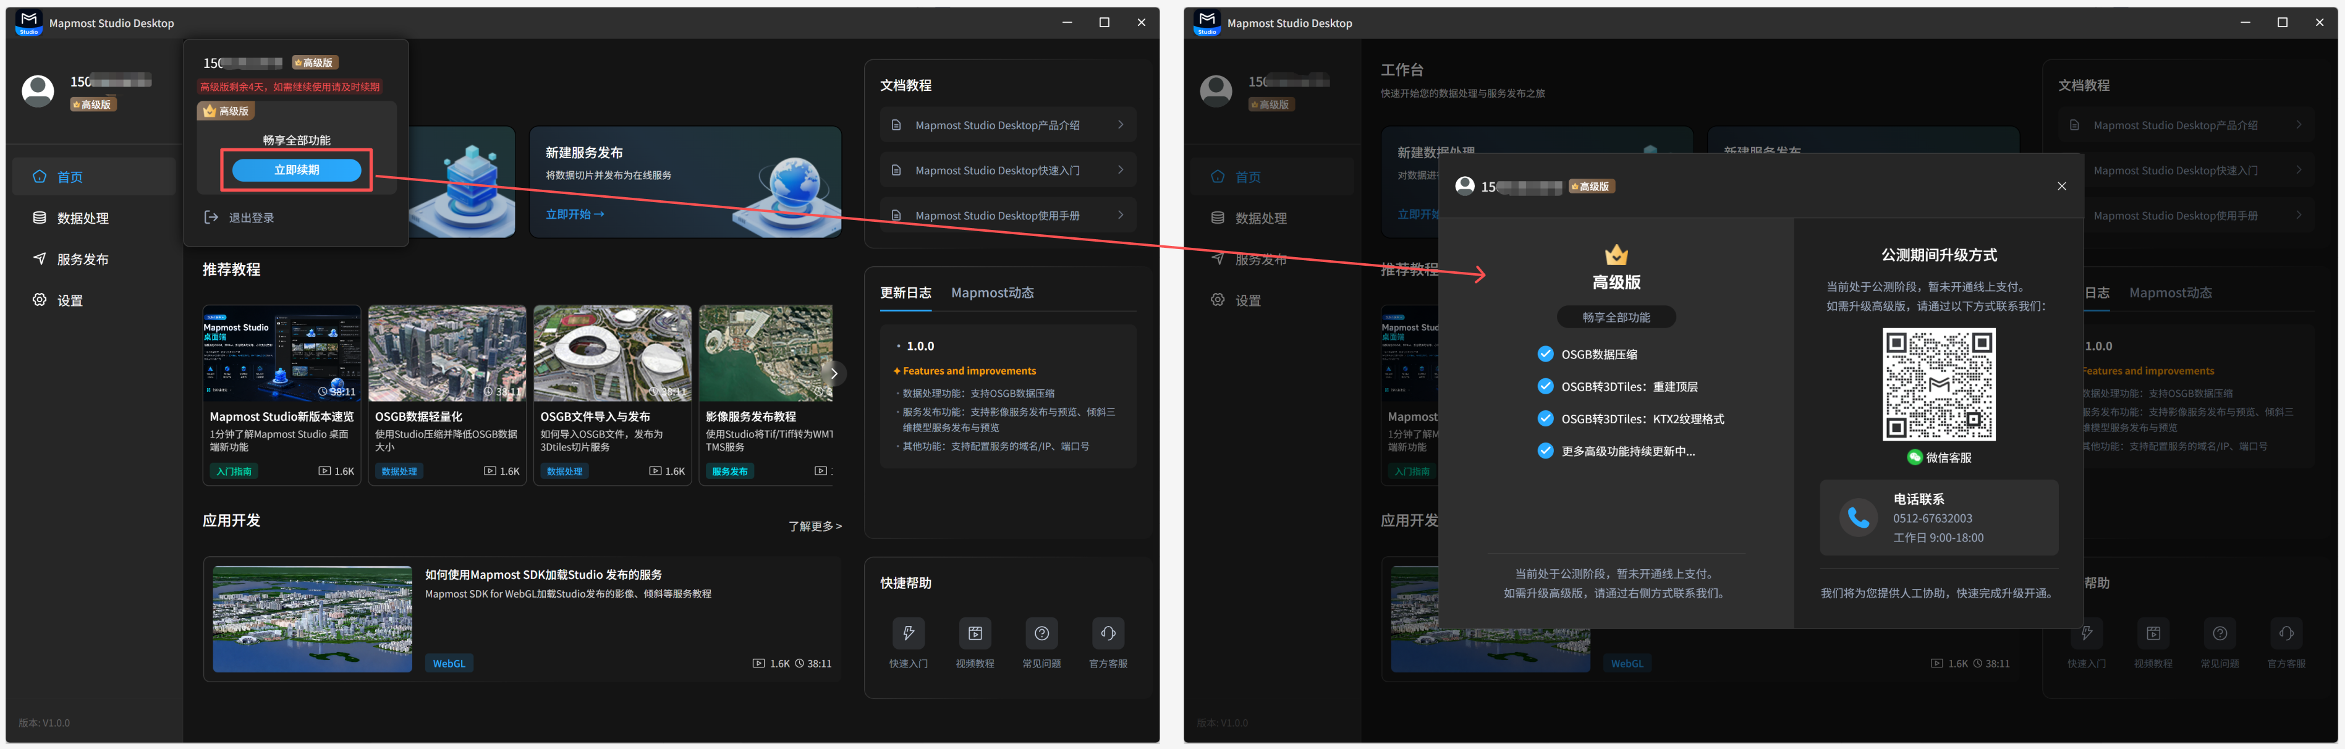The image size is (2345, 749).
Task: Click the gear icon next to 设置, left window
Action: pyautogui.click(x=39, y=300)
